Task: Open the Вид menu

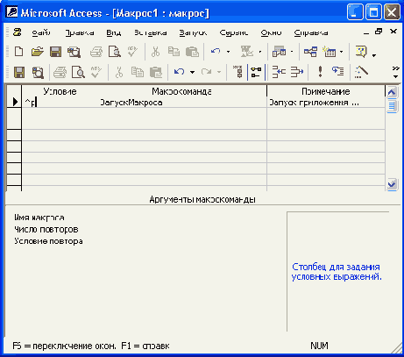Action: click(113, 32)
